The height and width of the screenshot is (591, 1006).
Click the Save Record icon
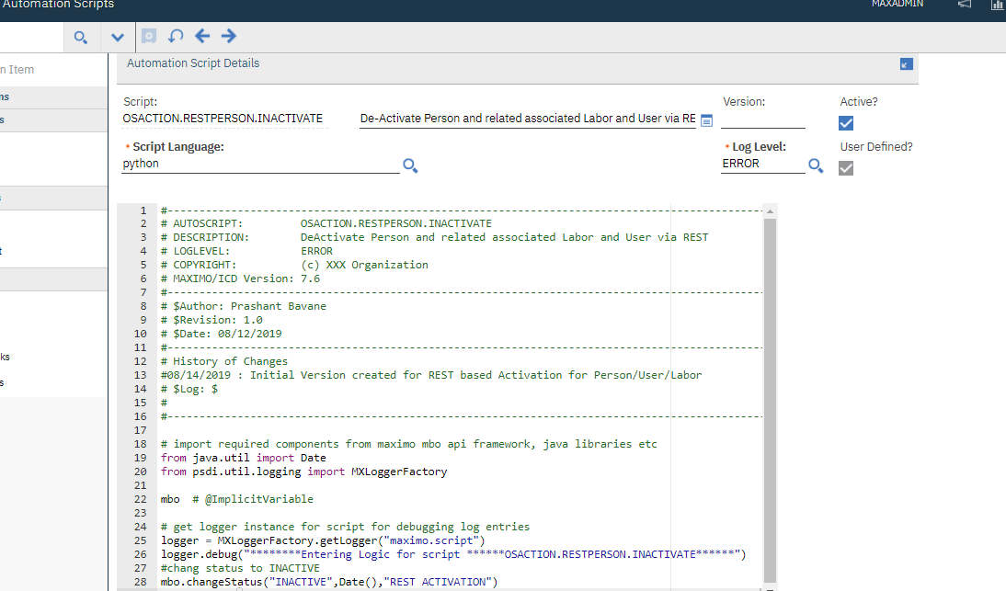point(148,36)
